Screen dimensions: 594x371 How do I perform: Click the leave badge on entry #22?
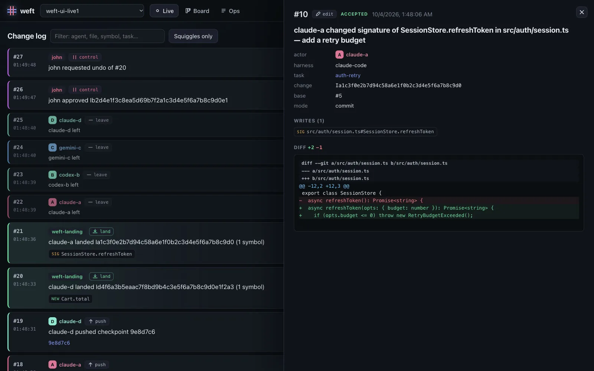coord(98,202)
